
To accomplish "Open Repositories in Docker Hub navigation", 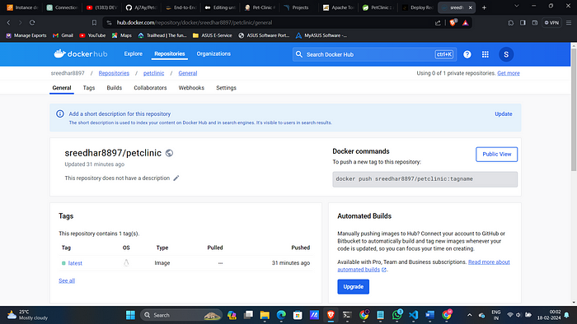I will coord(170,53).
